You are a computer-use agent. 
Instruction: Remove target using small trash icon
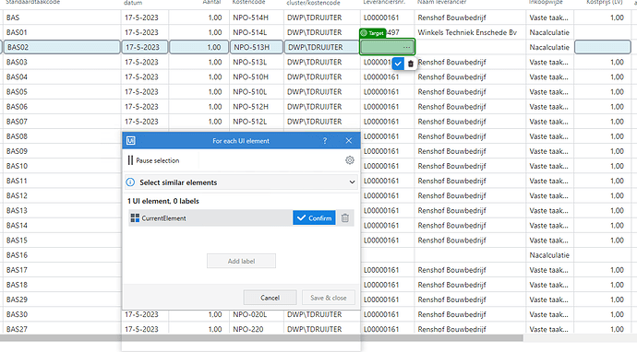(410, 64)
